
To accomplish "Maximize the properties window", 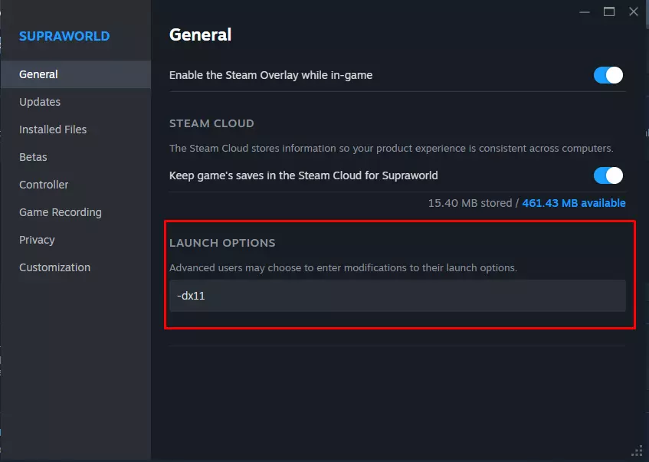I will (x=609, y=11).
